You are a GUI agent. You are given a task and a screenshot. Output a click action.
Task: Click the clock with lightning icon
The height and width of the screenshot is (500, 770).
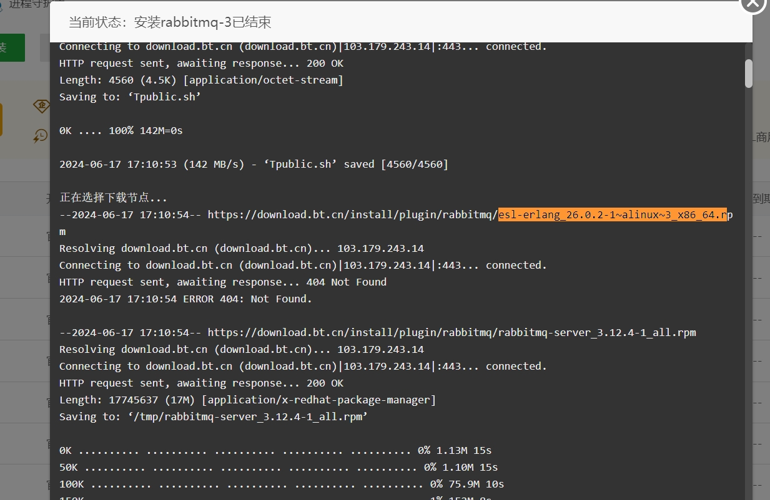41,136
